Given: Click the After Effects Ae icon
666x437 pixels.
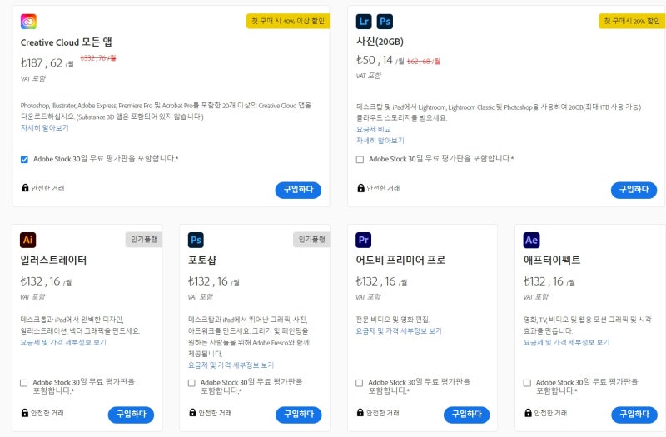Looking at the screenshot, I should pyautogui.click(x=531, y=240).
